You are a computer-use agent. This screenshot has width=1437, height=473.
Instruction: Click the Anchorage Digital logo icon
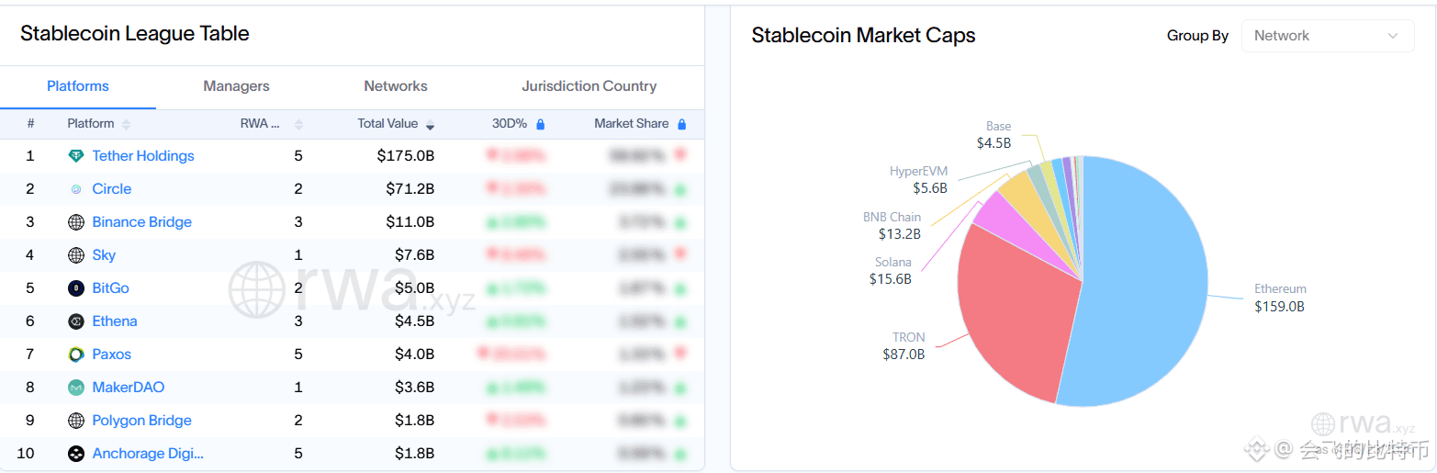(x=76, y=454)
